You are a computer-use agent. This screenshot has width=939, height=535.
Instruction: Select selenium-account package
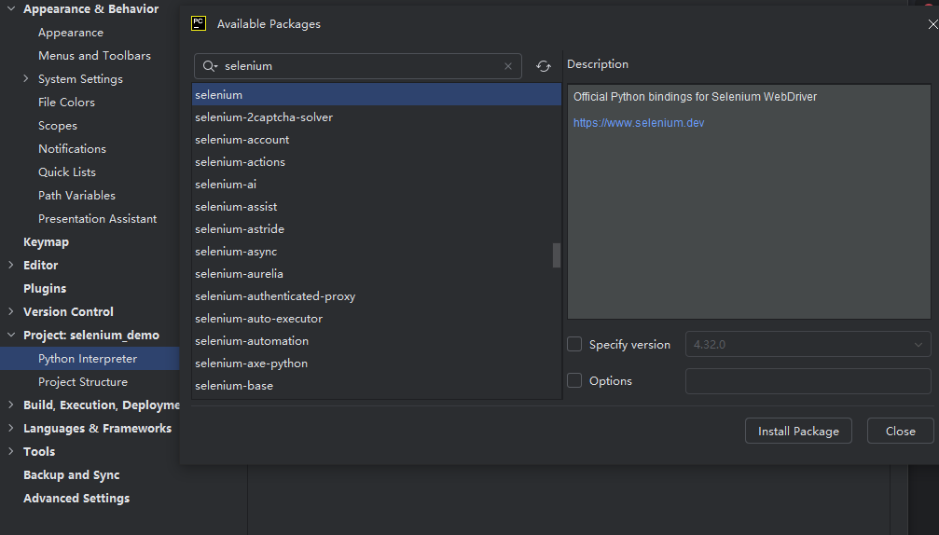[x=376, y=140]
